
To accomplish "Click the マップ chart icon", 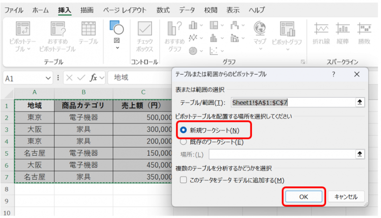I will [259, 31].
